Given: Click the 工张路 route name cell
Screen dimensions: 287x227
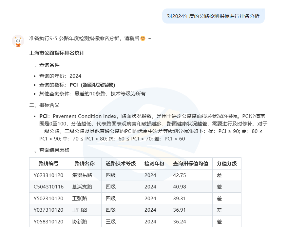Looking at the screenshot, I should click(80, 199).
